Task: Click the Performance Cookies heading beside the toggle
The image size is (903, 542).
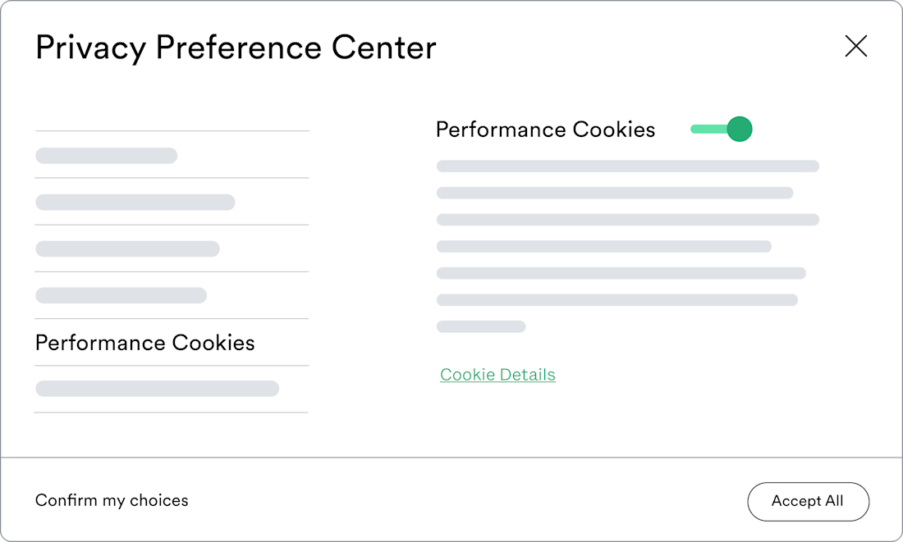Action: 545,130
